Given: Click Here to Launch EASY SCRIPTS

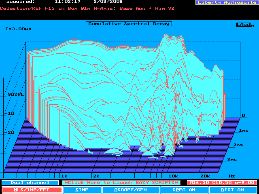Looking at the screenshot, I should coord(121,183).
